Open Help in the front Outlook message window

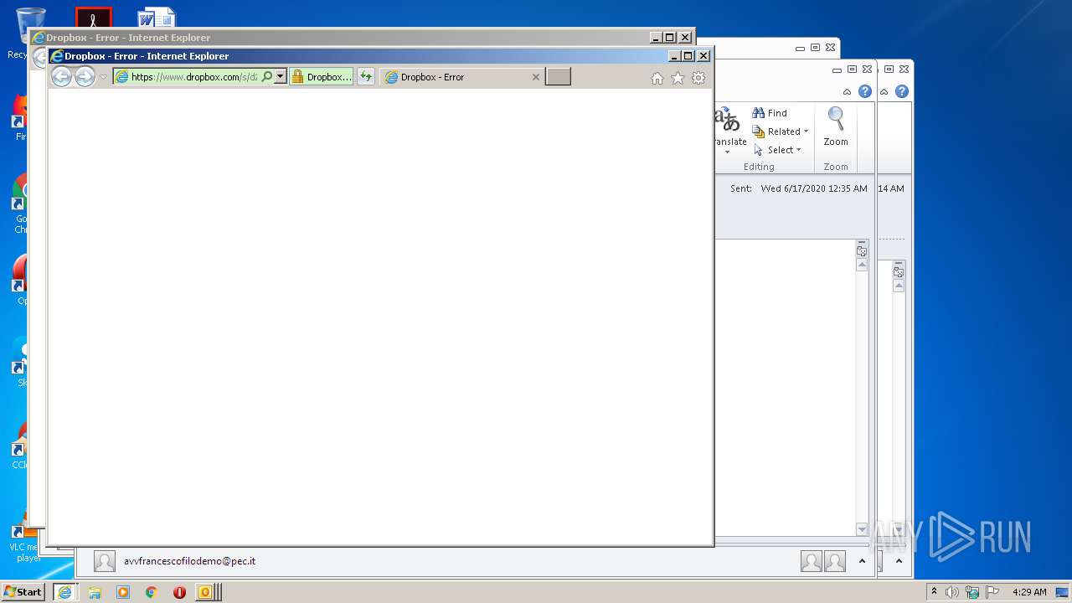(865, 91)
